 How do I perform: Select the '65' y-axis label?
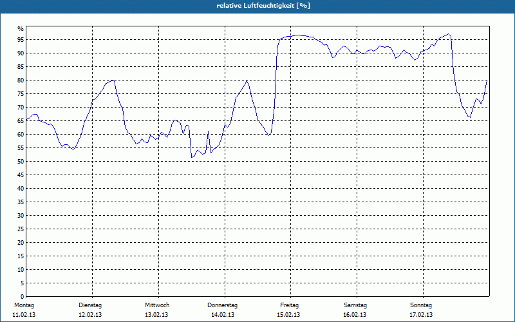(21, 121)
